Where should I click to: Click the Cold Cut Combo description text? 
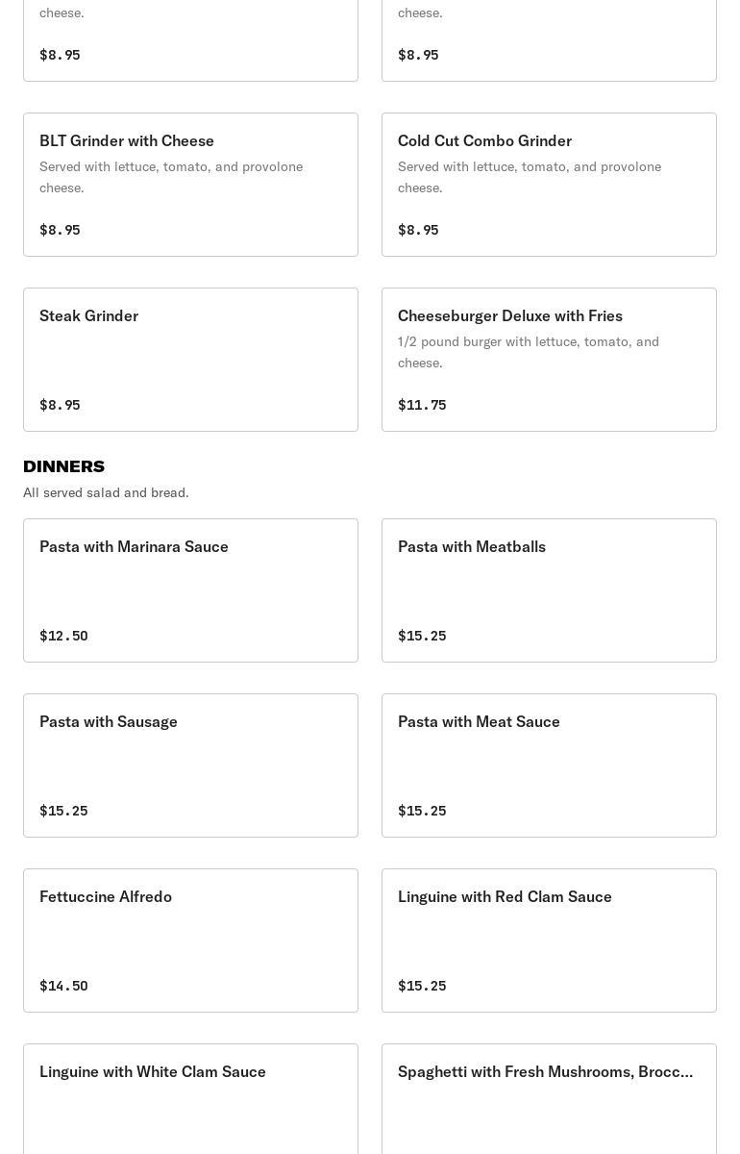tap(530, 177)
